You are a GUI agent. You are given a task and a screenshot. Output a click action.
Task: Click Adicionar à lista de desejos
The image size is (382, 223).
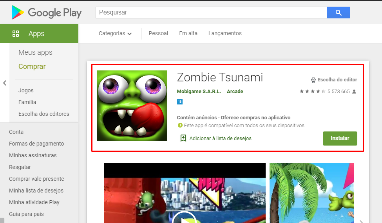[x=221, y=138]
